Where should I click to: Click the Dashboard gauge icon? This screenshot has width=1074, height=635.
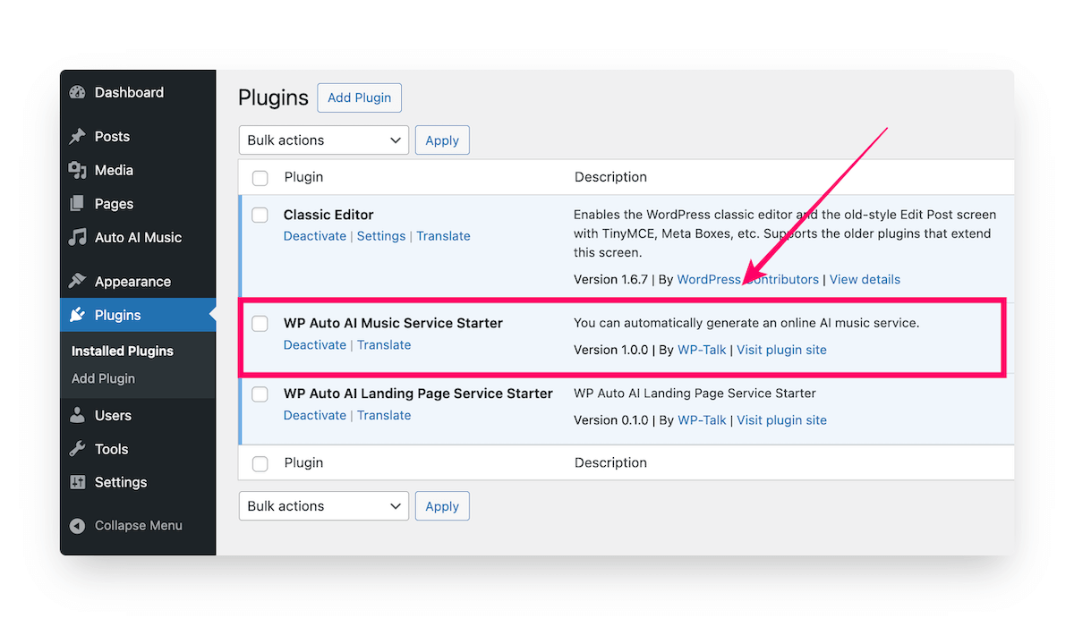point(78,92)
